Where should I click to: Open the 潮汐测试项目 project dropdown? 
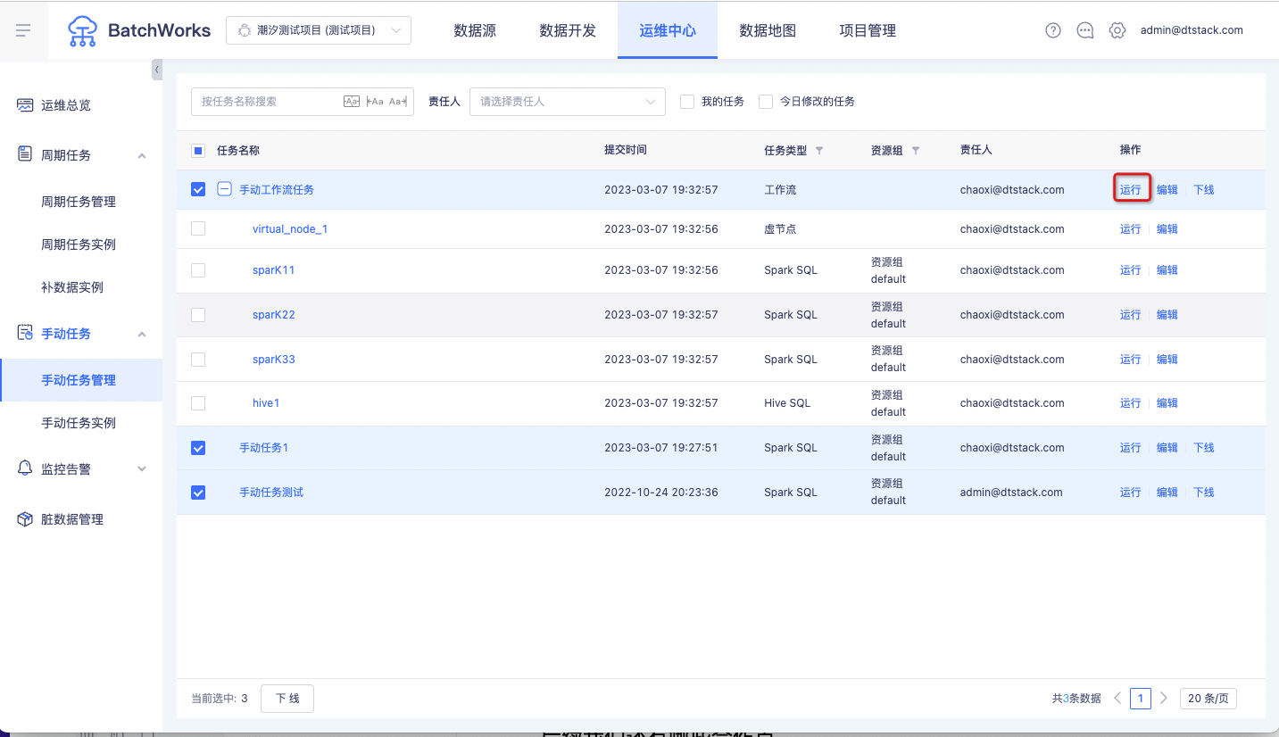(x=319, y=30)
